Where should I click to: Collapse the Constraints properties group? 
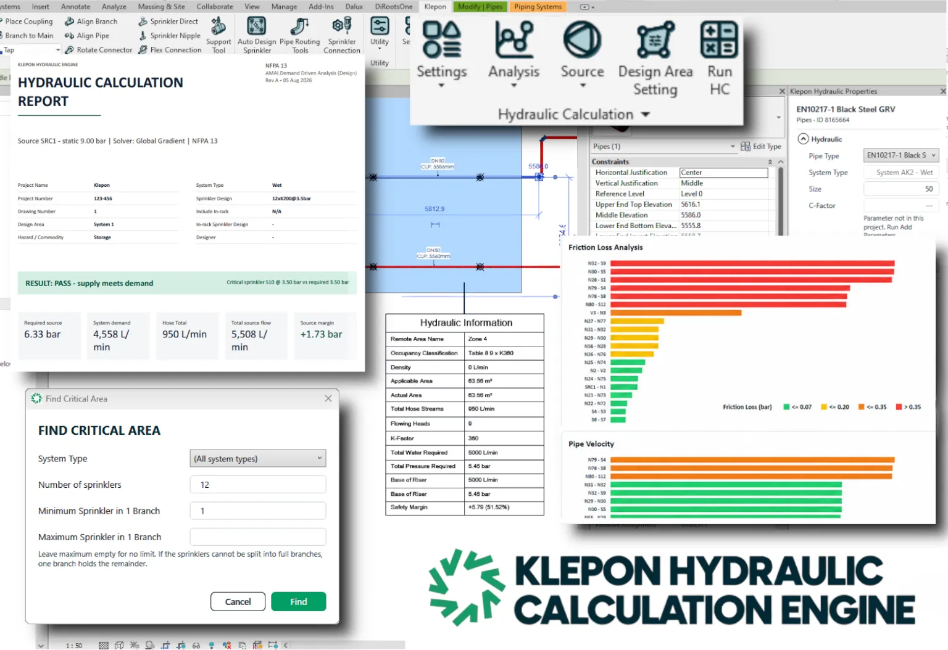[770, 162]
